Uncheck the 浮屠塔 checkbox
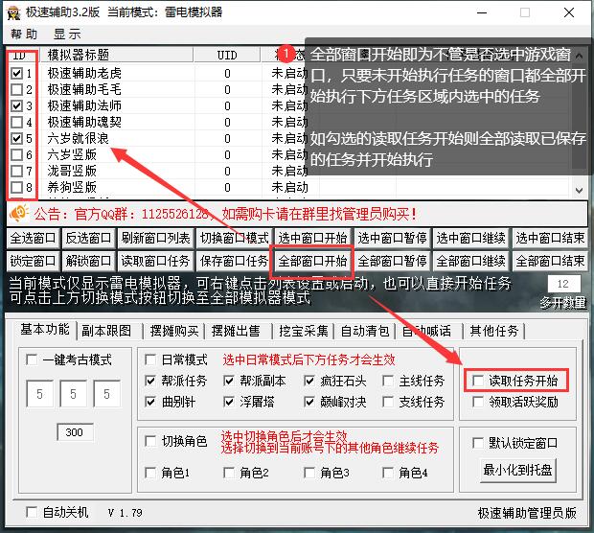594x533 pixels. pyautogui.click(x=229, y=402)
